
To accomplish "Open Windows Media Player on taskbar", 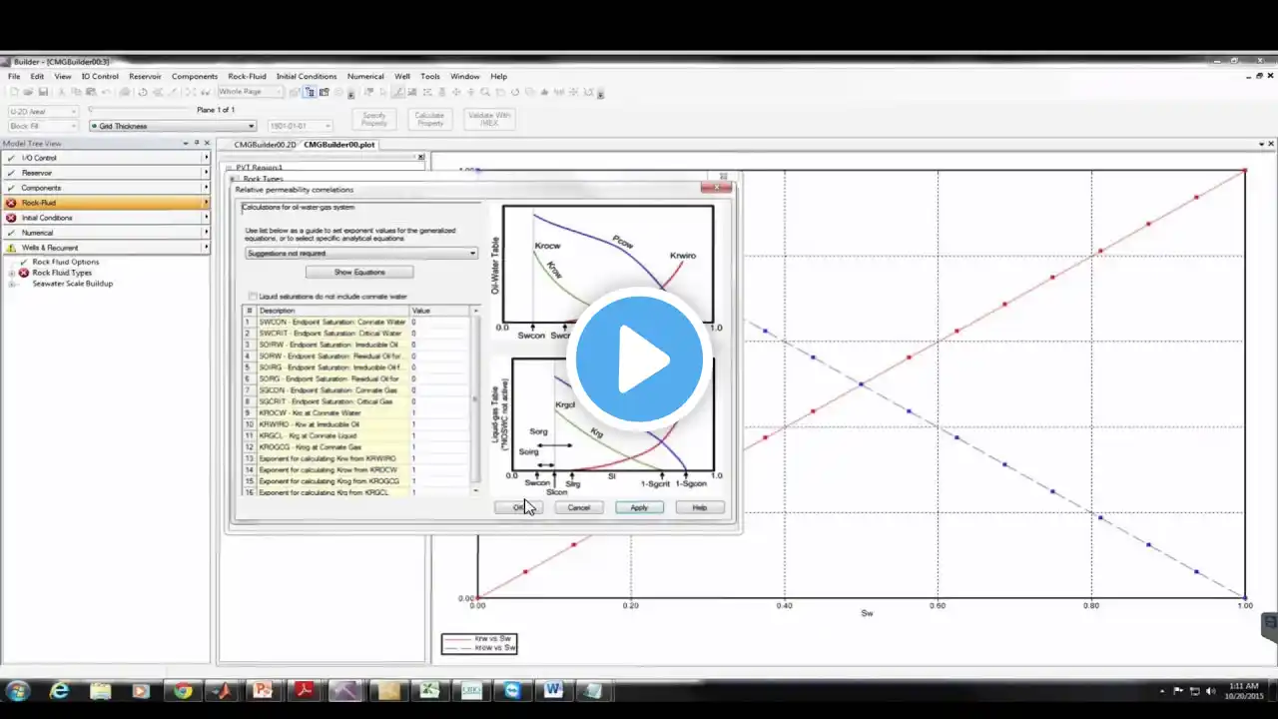I will click(141, 690).
